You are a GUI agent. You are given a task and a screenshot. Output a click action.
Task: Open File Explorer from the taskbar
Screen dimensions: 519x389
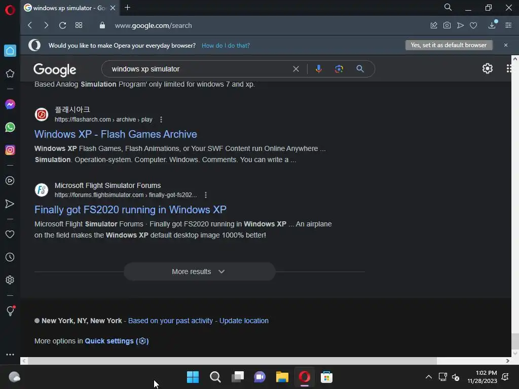[x=282, y=377]
